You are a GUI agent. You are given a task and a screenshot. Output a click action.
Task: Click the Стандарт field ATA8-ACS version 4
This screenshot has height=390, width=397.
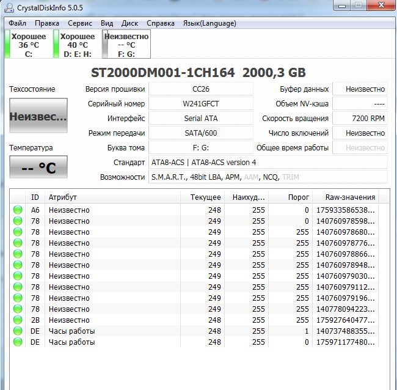pyautogui.click(x=268, y=162)
